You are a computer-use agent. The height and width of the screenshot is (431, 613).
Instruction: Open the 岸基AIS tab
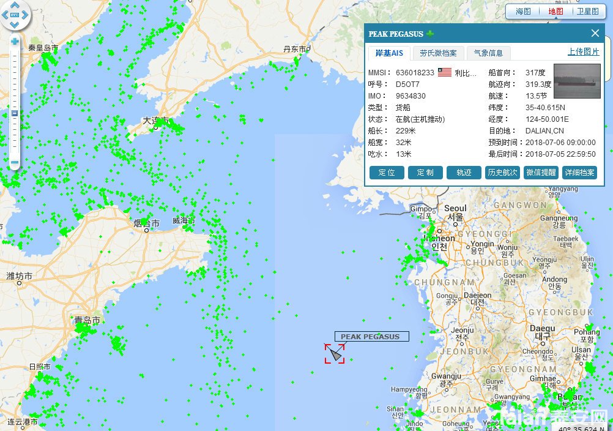coord(389,53)
